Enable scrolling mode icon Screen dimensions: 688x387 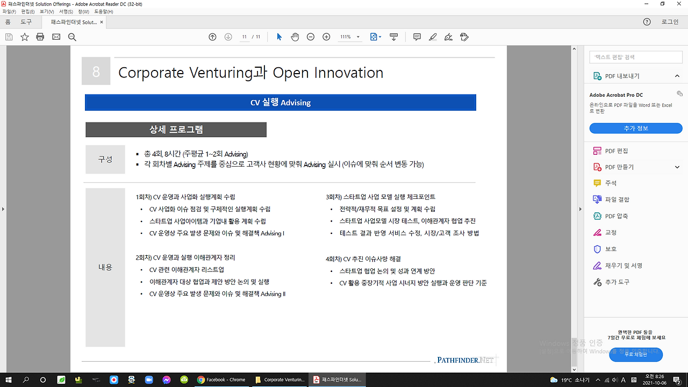393,37
